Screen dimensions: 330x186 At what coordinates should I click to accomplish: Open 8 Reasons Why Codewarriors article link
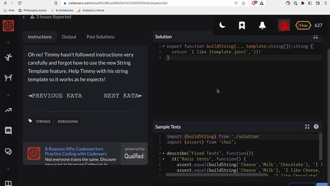click(x=76, y=151)
